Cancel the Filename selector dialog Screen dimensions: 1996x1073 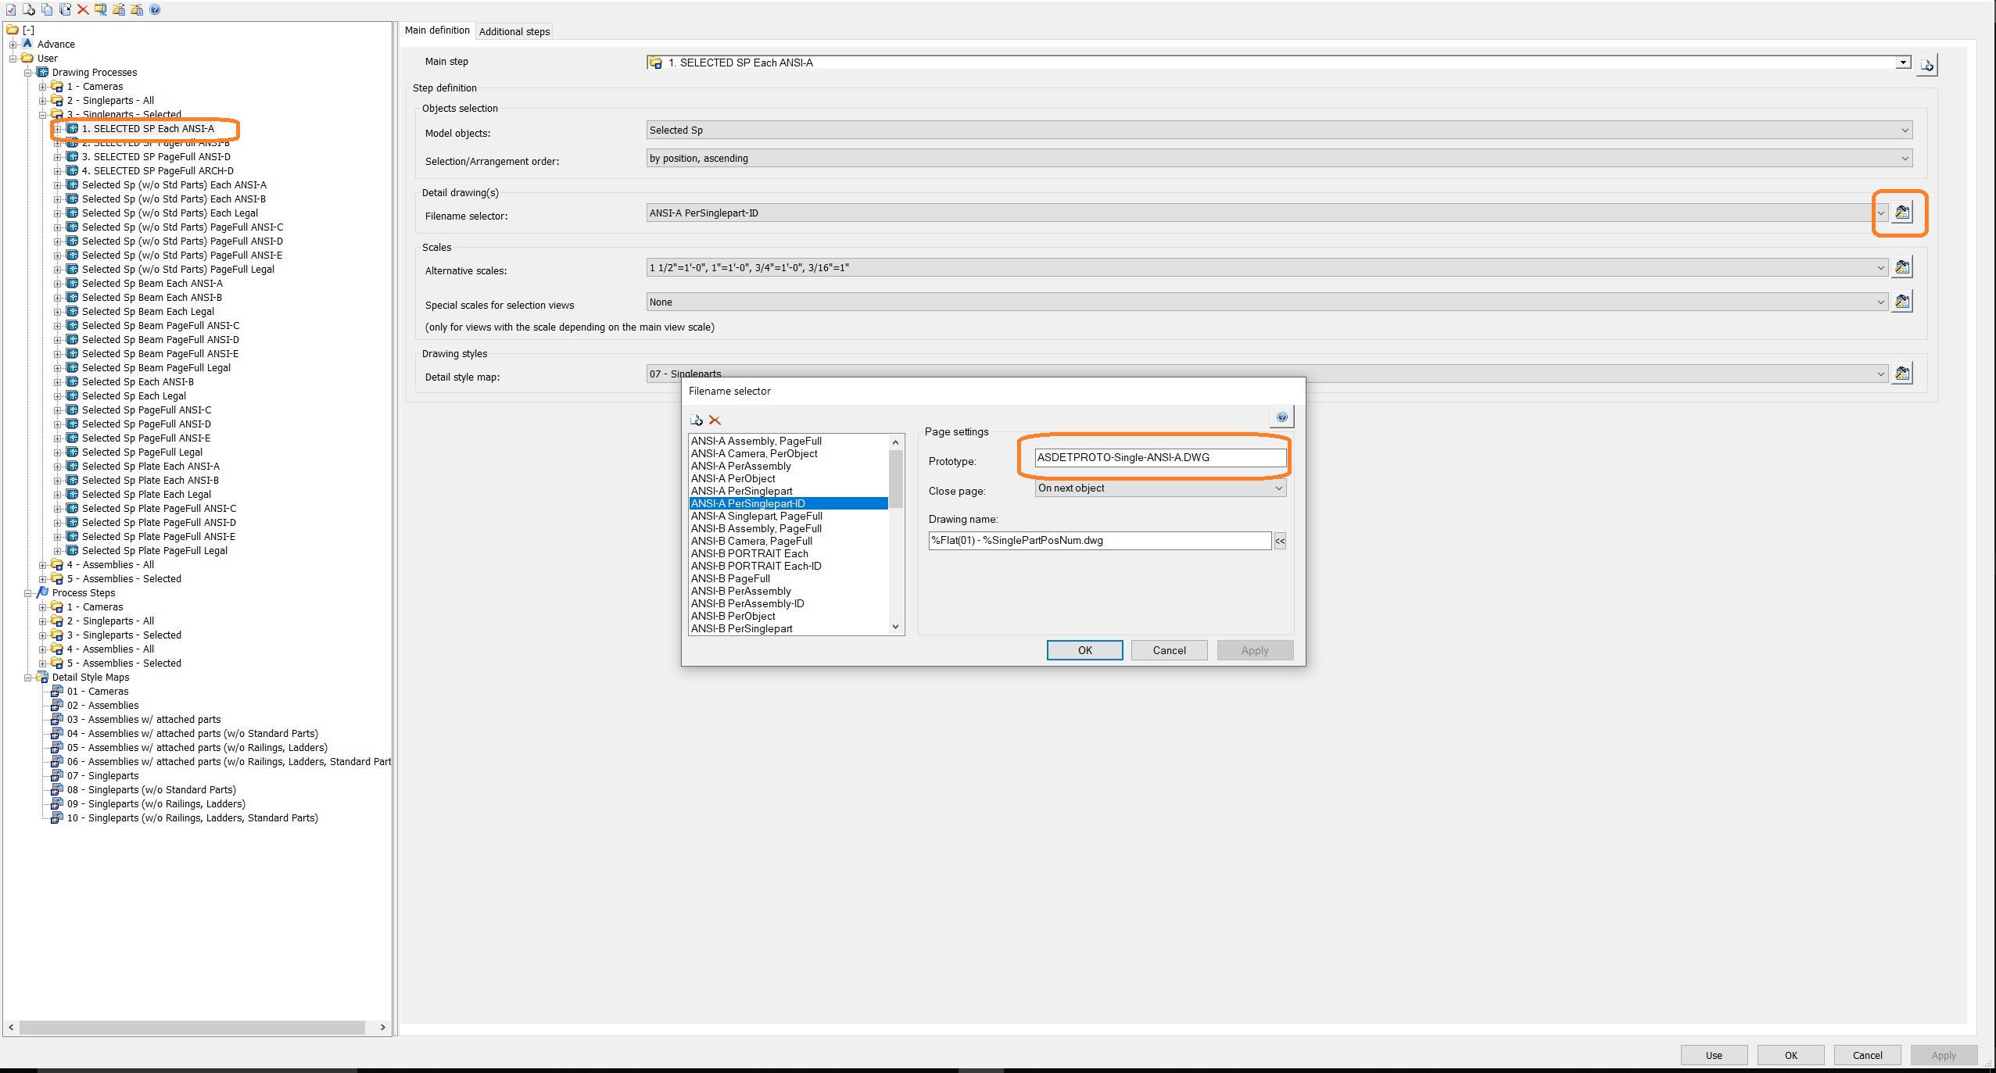click(1168, 649)
